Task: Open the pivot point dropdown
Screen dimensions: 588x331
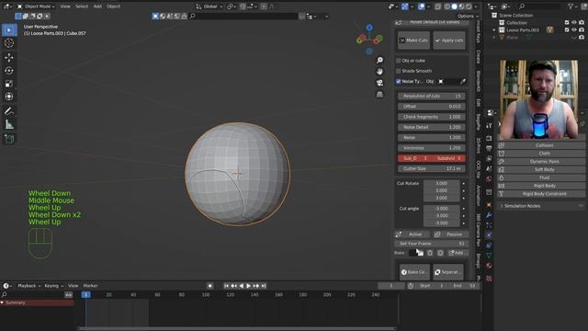Action: pos(231,6)
